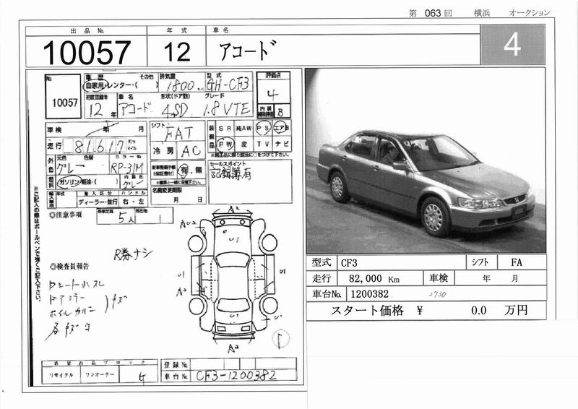Click the handwritten chassis number CF3-1200382

click(x=236, y=376)
